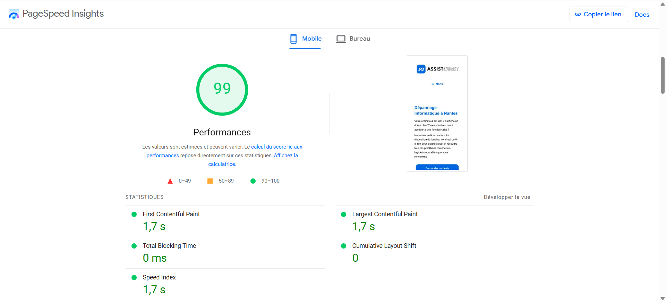Click the mobile phone icon
The width and height of the screenshot is (666, 302).
point(293,39)
